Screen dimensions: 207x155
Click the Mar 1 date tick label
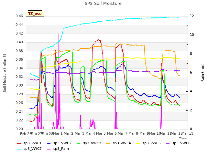coord(58,133)
